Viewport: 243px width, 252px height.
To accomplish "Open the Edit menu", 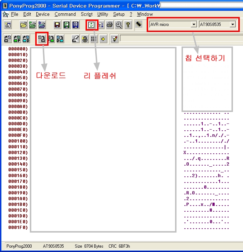I will coord(27,14).
